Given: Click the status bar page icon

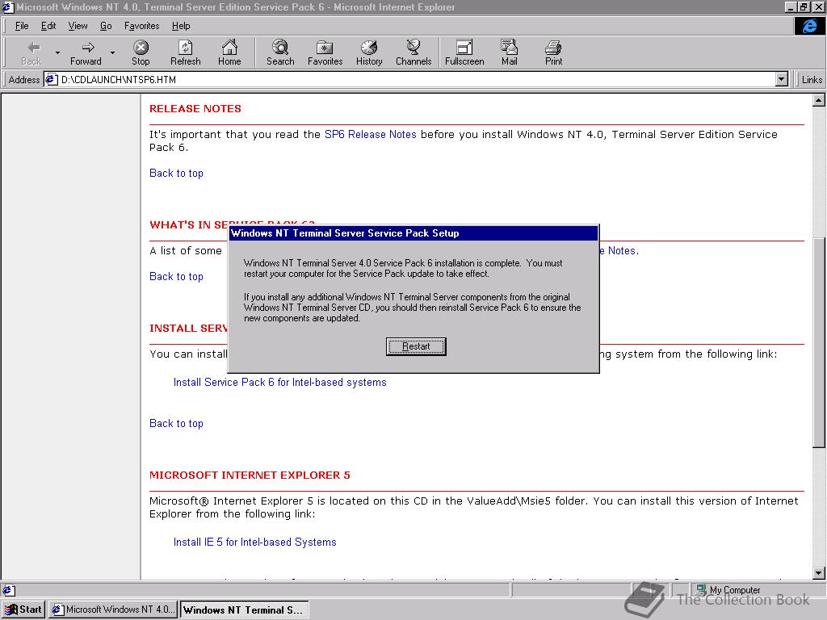Looking at the screenshot, I should coord(9,589).
